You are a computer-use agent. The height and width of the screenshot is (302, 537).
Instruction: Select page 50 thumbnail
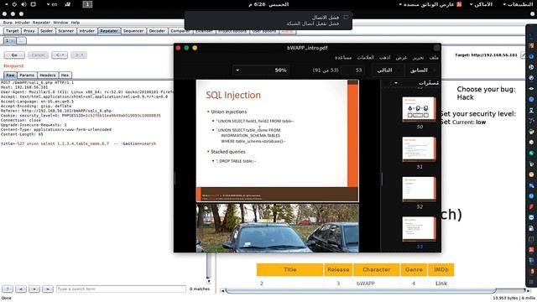pyautogui.click(x=420, y=109)
